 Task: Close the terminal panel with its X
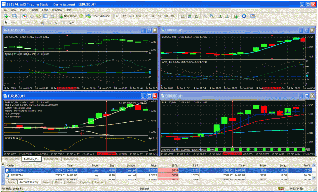pos(3,164)
